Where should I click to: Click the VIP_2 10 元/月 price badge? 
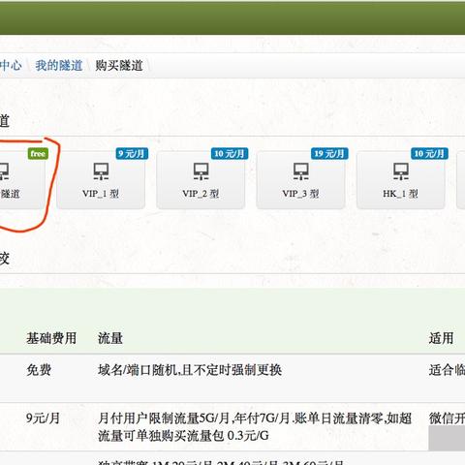230,153
